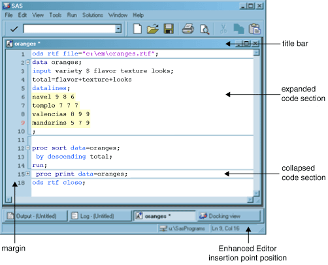Click line number 11 in the margin

(x=21, y=140)
